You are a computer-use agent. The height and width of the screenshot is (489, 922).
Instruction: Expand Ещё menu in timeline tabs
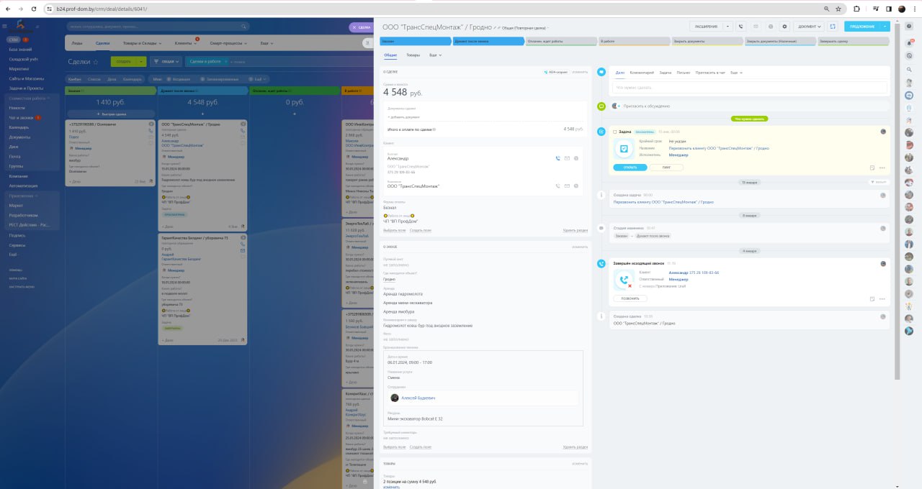click(736, 73)
